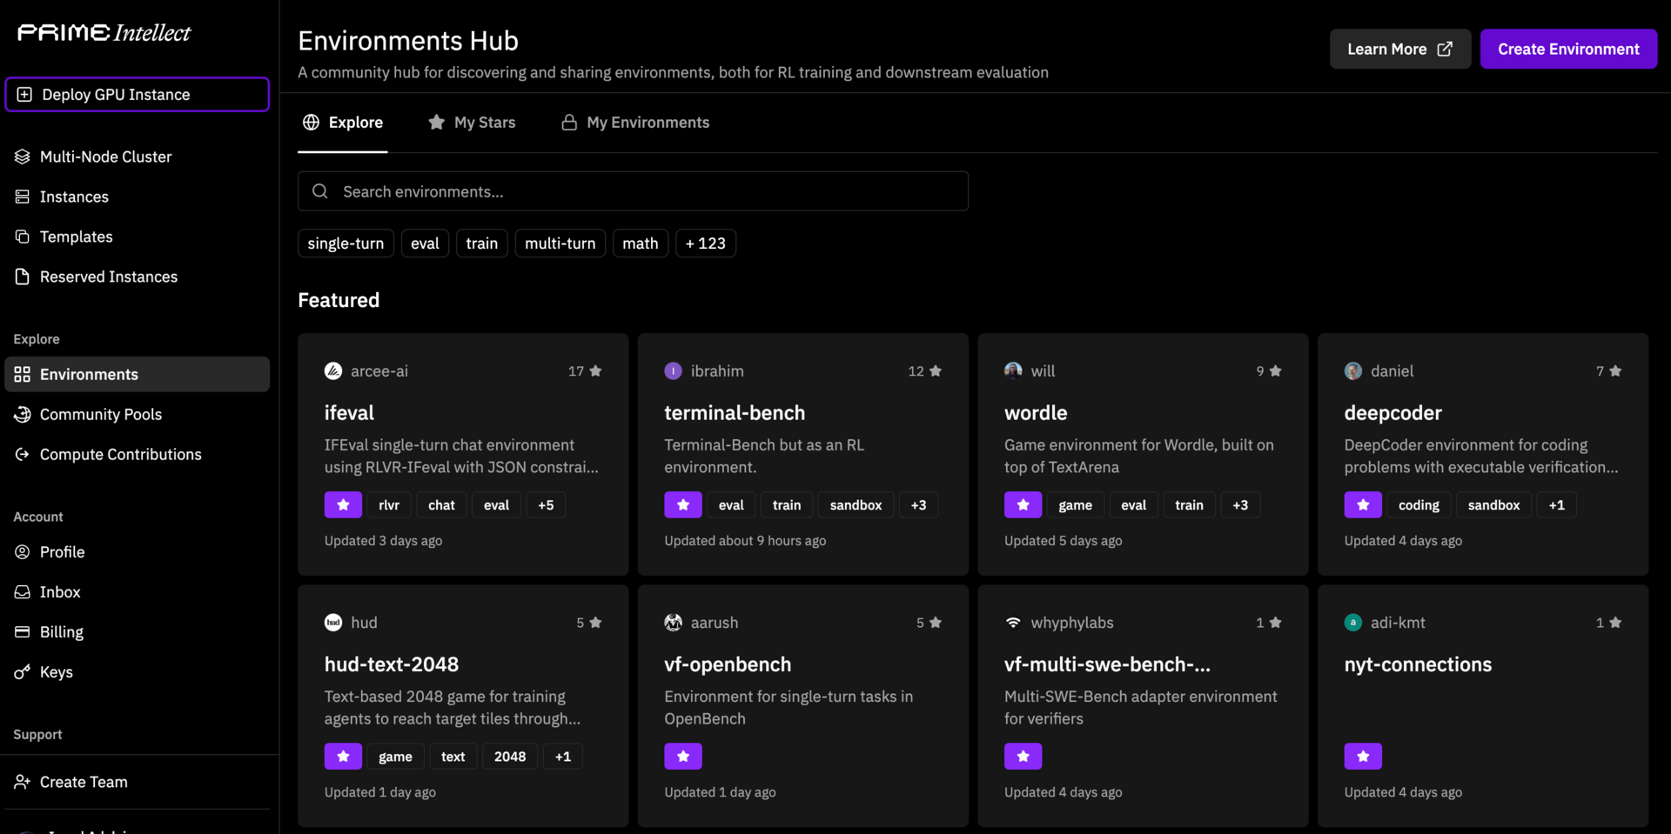Expand the +3 tags on terminal-bench card
This screenshot has width=1671, height=834.
918,504
